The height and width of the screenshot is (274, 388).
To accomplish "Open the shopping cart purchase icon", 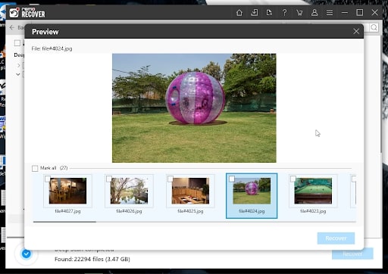I will [x=299, y=13].
